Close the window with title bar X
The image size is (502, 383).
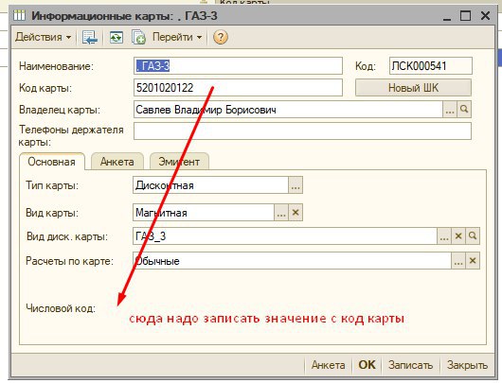[485, 15]
